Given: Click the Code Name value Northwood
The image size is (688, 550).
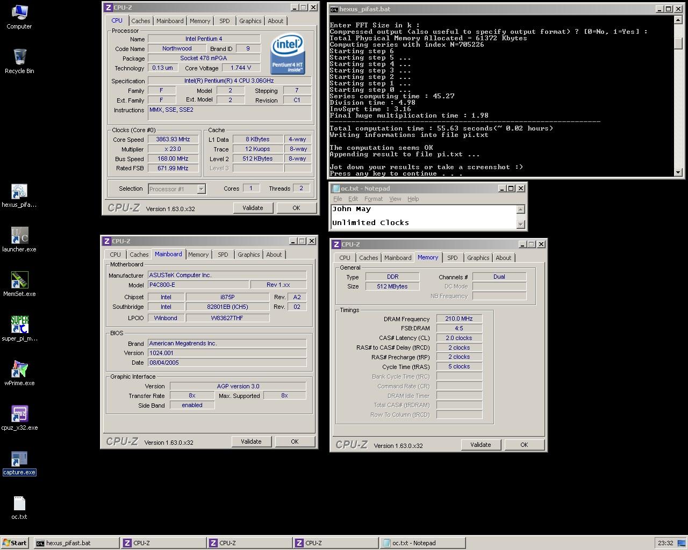Looking at the screenshot, I should click(177, 48).
